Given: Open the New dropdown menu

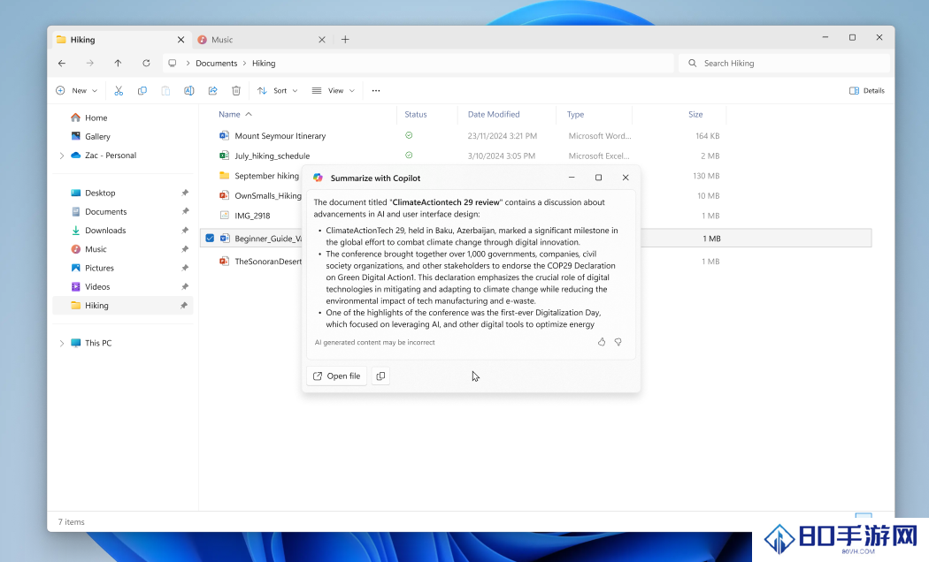Looking at the screenshot, I should click(x=76, y=90).
